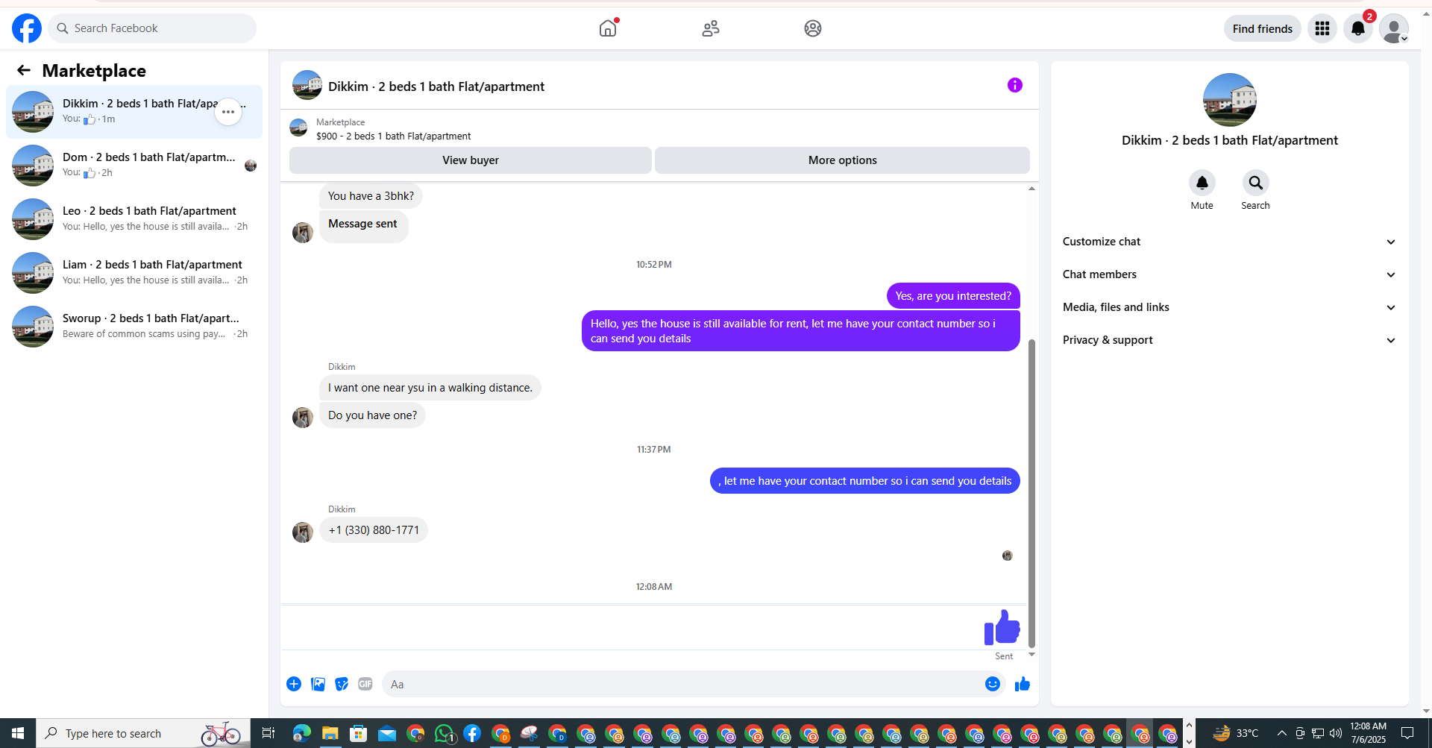The width and height of the screenshot is (1432, 748).
Task: Click Dikkim's avatar beside the phone number
Action: [303, 532]
